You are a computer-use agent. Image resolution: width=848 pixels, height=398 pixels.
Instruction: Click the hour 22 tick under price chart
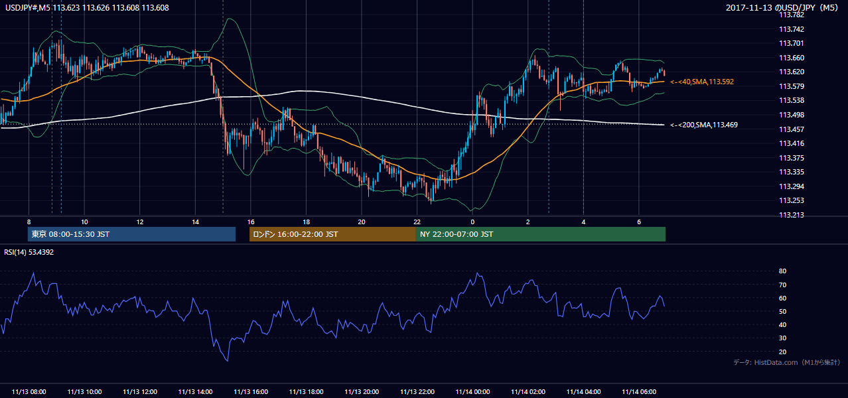417,222
